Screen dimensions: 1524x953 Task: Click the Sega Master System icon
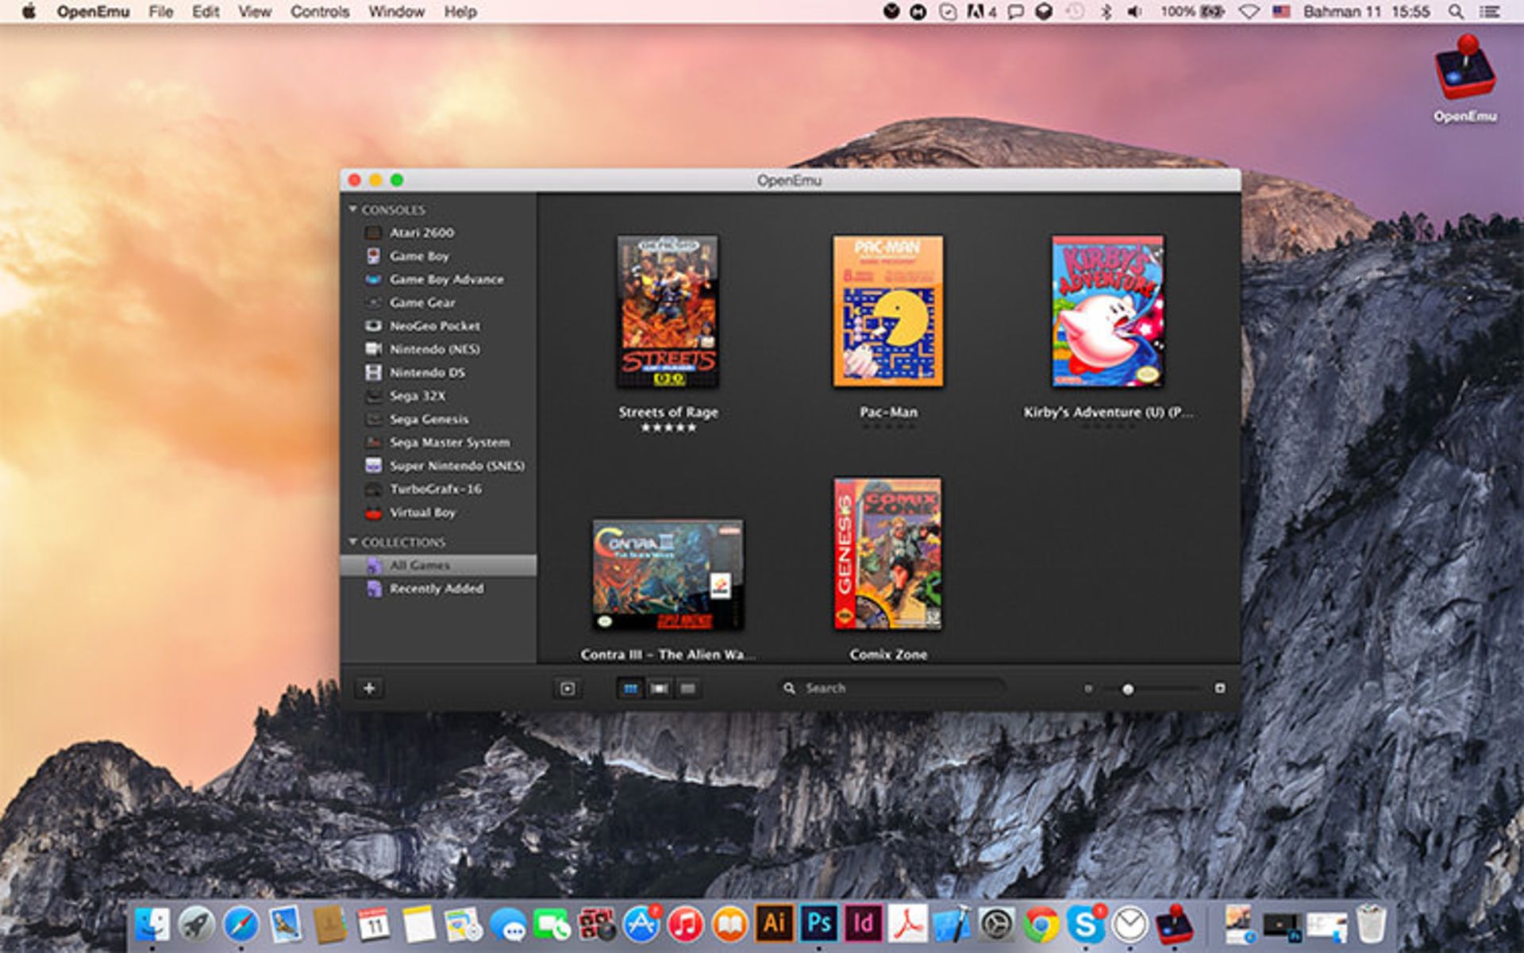[373, 442]
